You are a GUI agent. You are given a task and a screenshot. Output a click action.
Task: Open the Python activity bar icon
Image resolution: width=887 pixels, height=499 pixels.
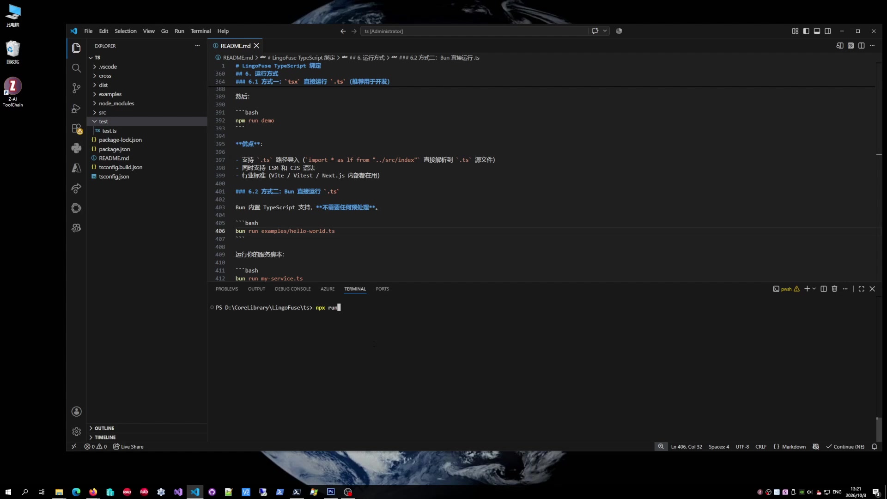point(76,148)
